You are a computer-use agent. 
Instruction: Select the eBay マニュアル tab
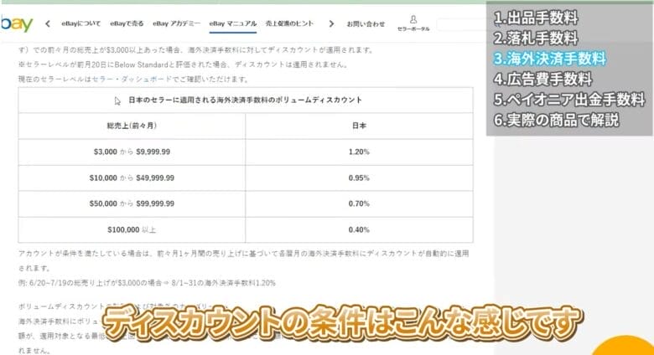[x=232, y=23]
